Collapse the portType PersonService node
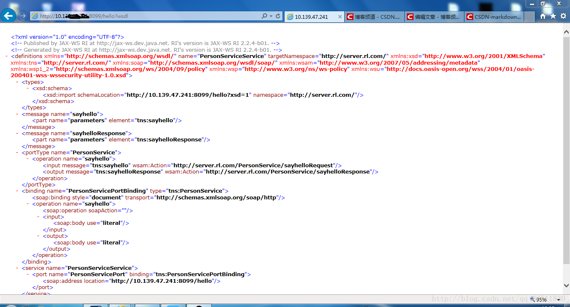 coord(17,153)
